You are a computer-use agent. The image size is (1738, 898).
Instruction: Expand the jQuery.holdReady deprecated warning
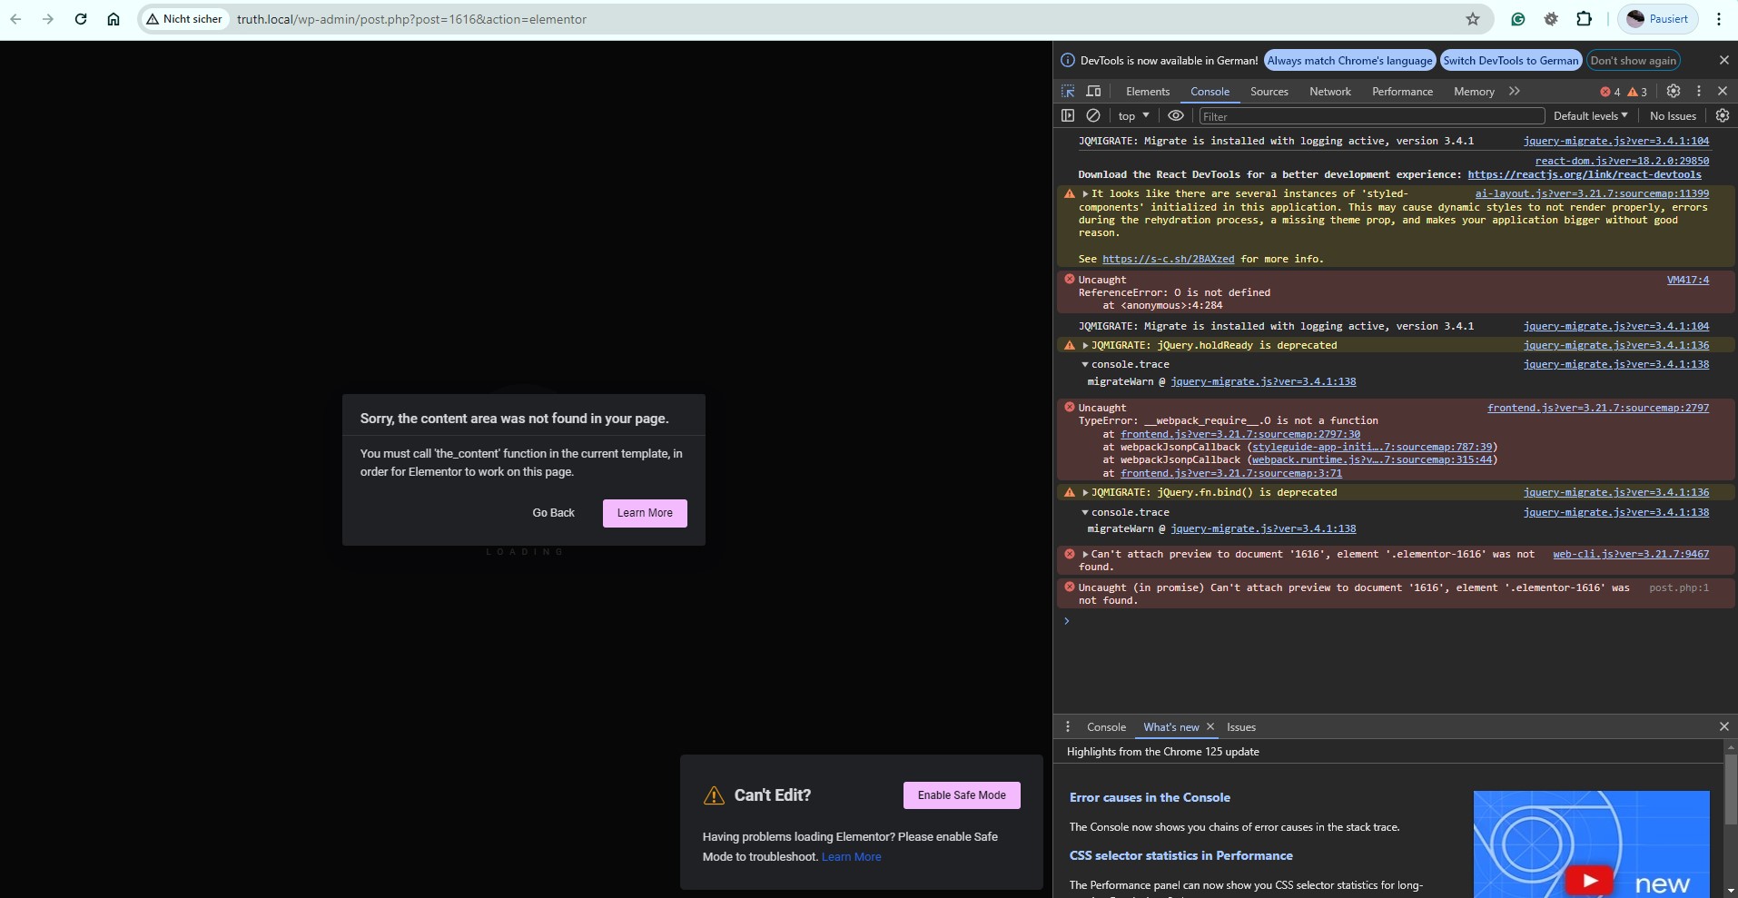(x=1085, y=345)
